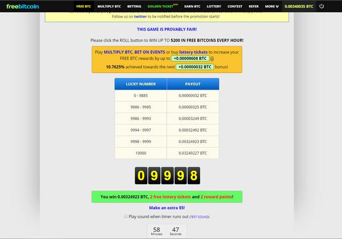Open the lottery tickets link

pyautogui.click(x=193, y=52)
